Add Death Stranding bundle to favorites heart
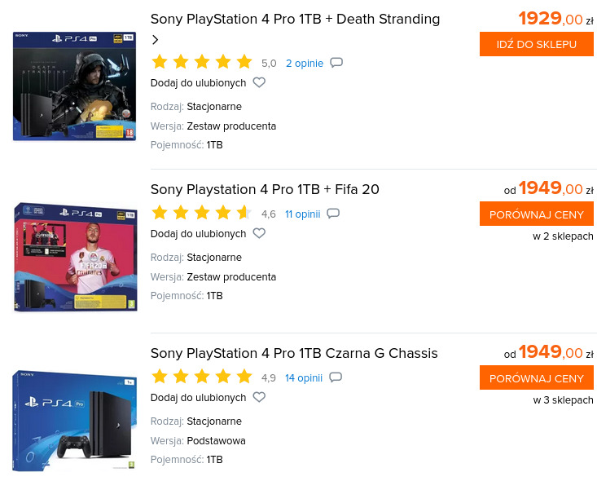 coord(259,82)
